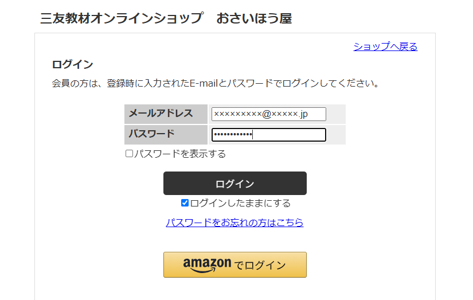
Task: Click the パスワードを表示する label text
Action: (x=179, y=154)
